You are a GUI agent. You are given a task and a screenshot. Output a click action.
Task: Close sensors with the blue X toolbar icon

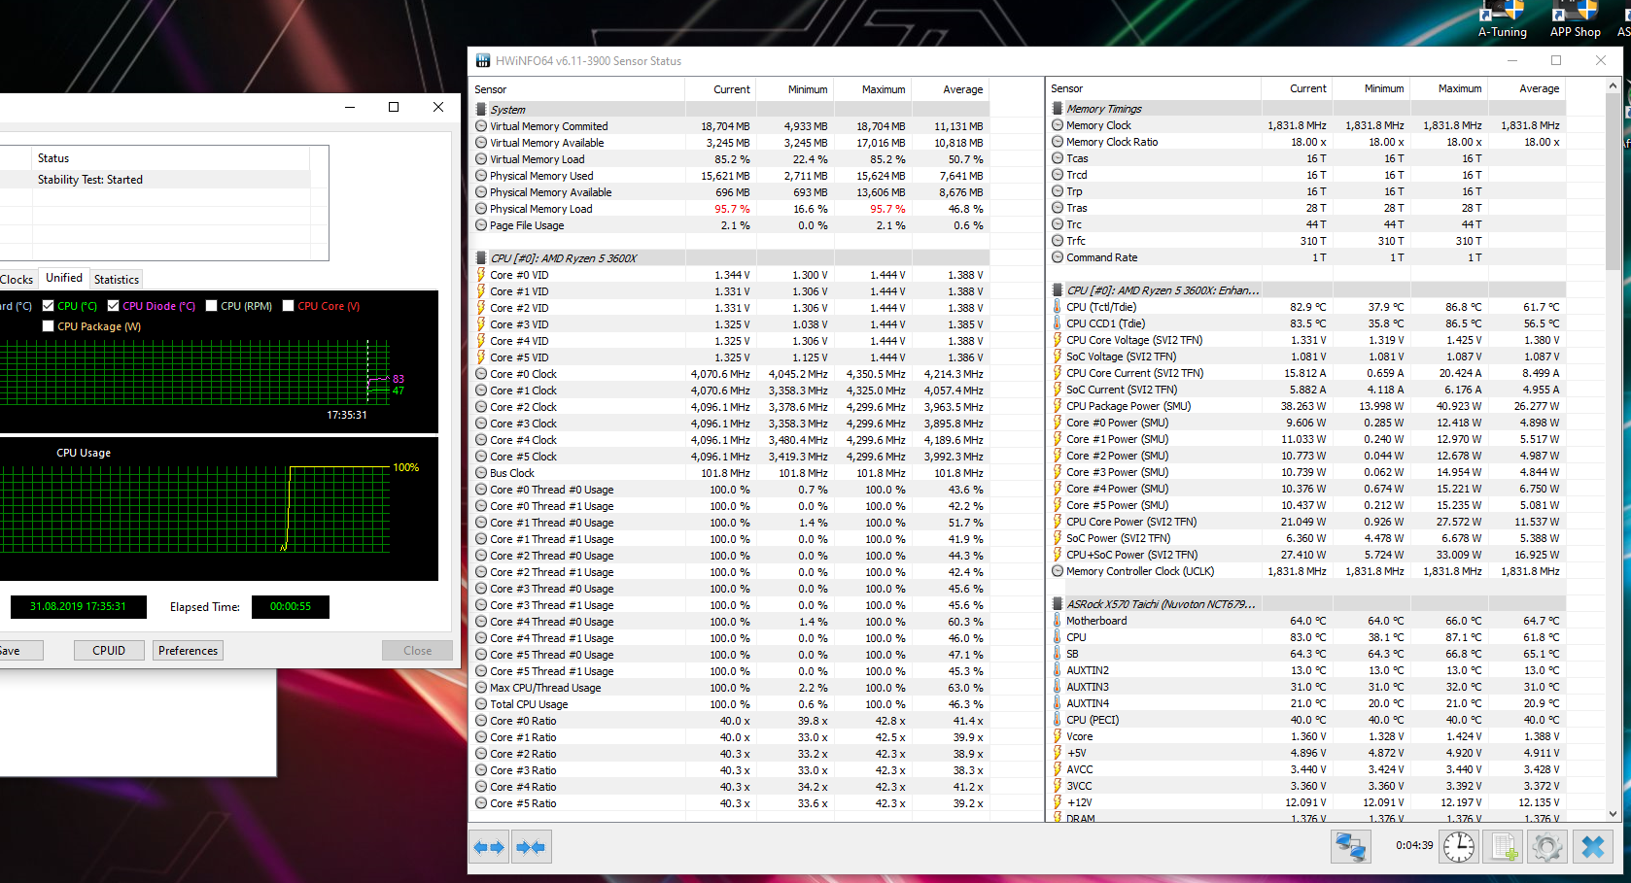pos(1592,846)
